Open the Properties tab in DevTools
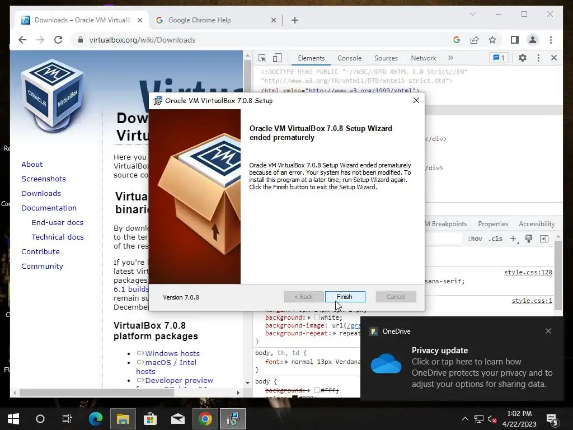573x430 pixels. pyautogui.click(x=493, y=224)
